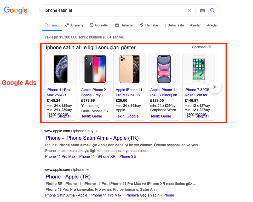Click the £129,00 price text
Viewport: 253px width, 202px height.
[157, 100]
